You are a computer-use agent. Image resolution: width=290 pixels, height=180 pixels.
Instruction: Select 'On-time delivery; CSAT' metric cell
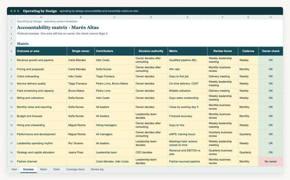(x=188, y=84)
